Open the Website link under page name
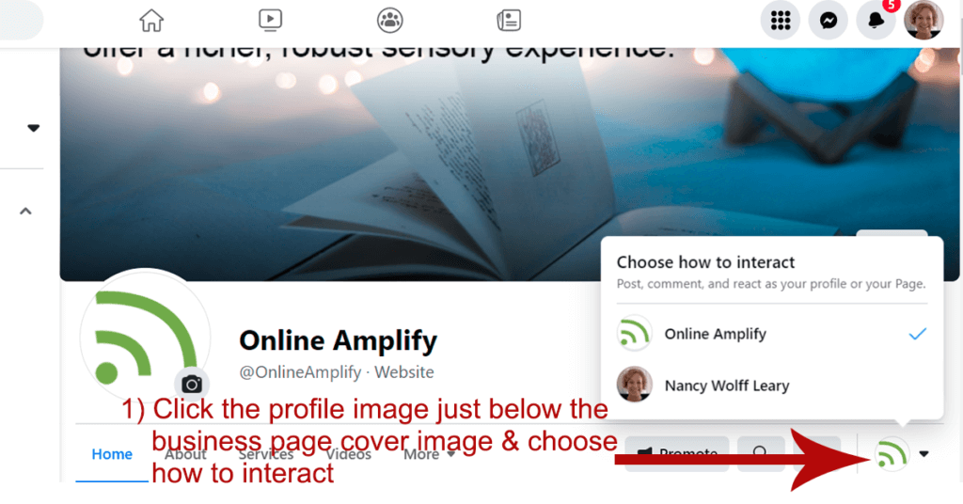Screen dimensions: 963x504 click(x=404, y=372)
